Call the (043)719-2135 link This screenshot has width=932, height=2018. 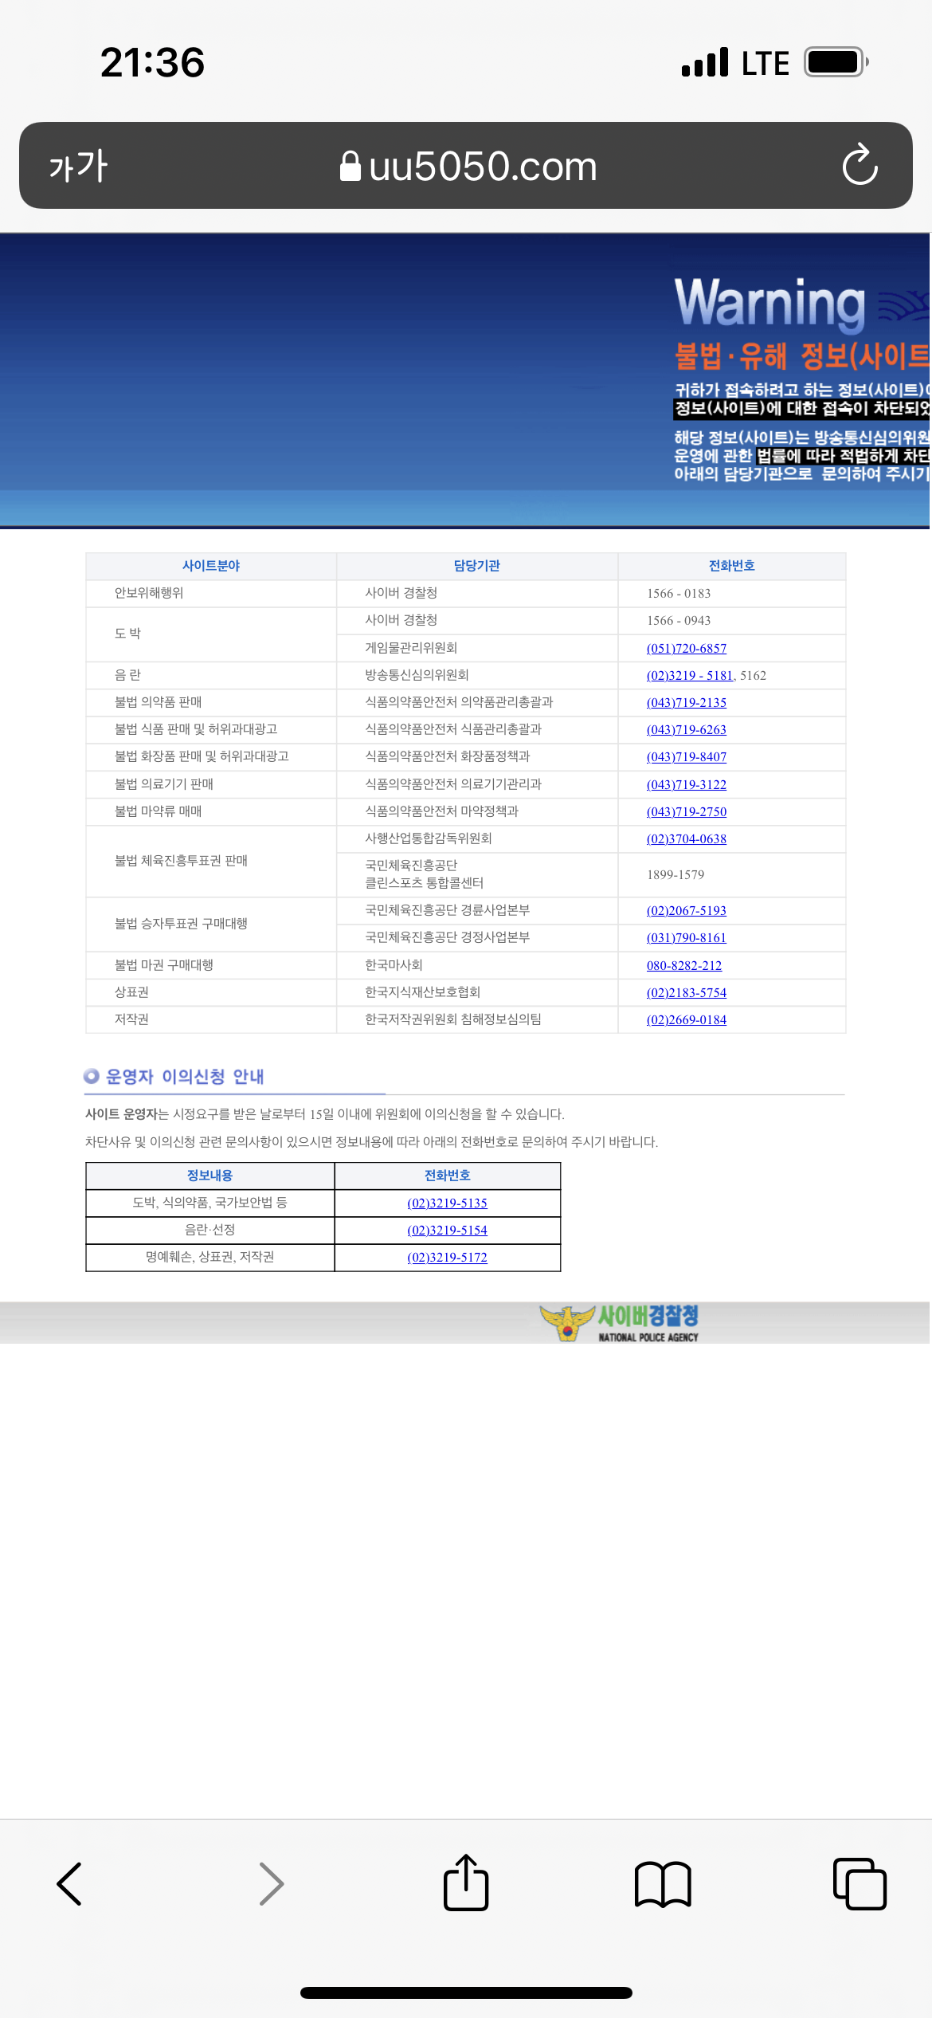click(687, 702)
